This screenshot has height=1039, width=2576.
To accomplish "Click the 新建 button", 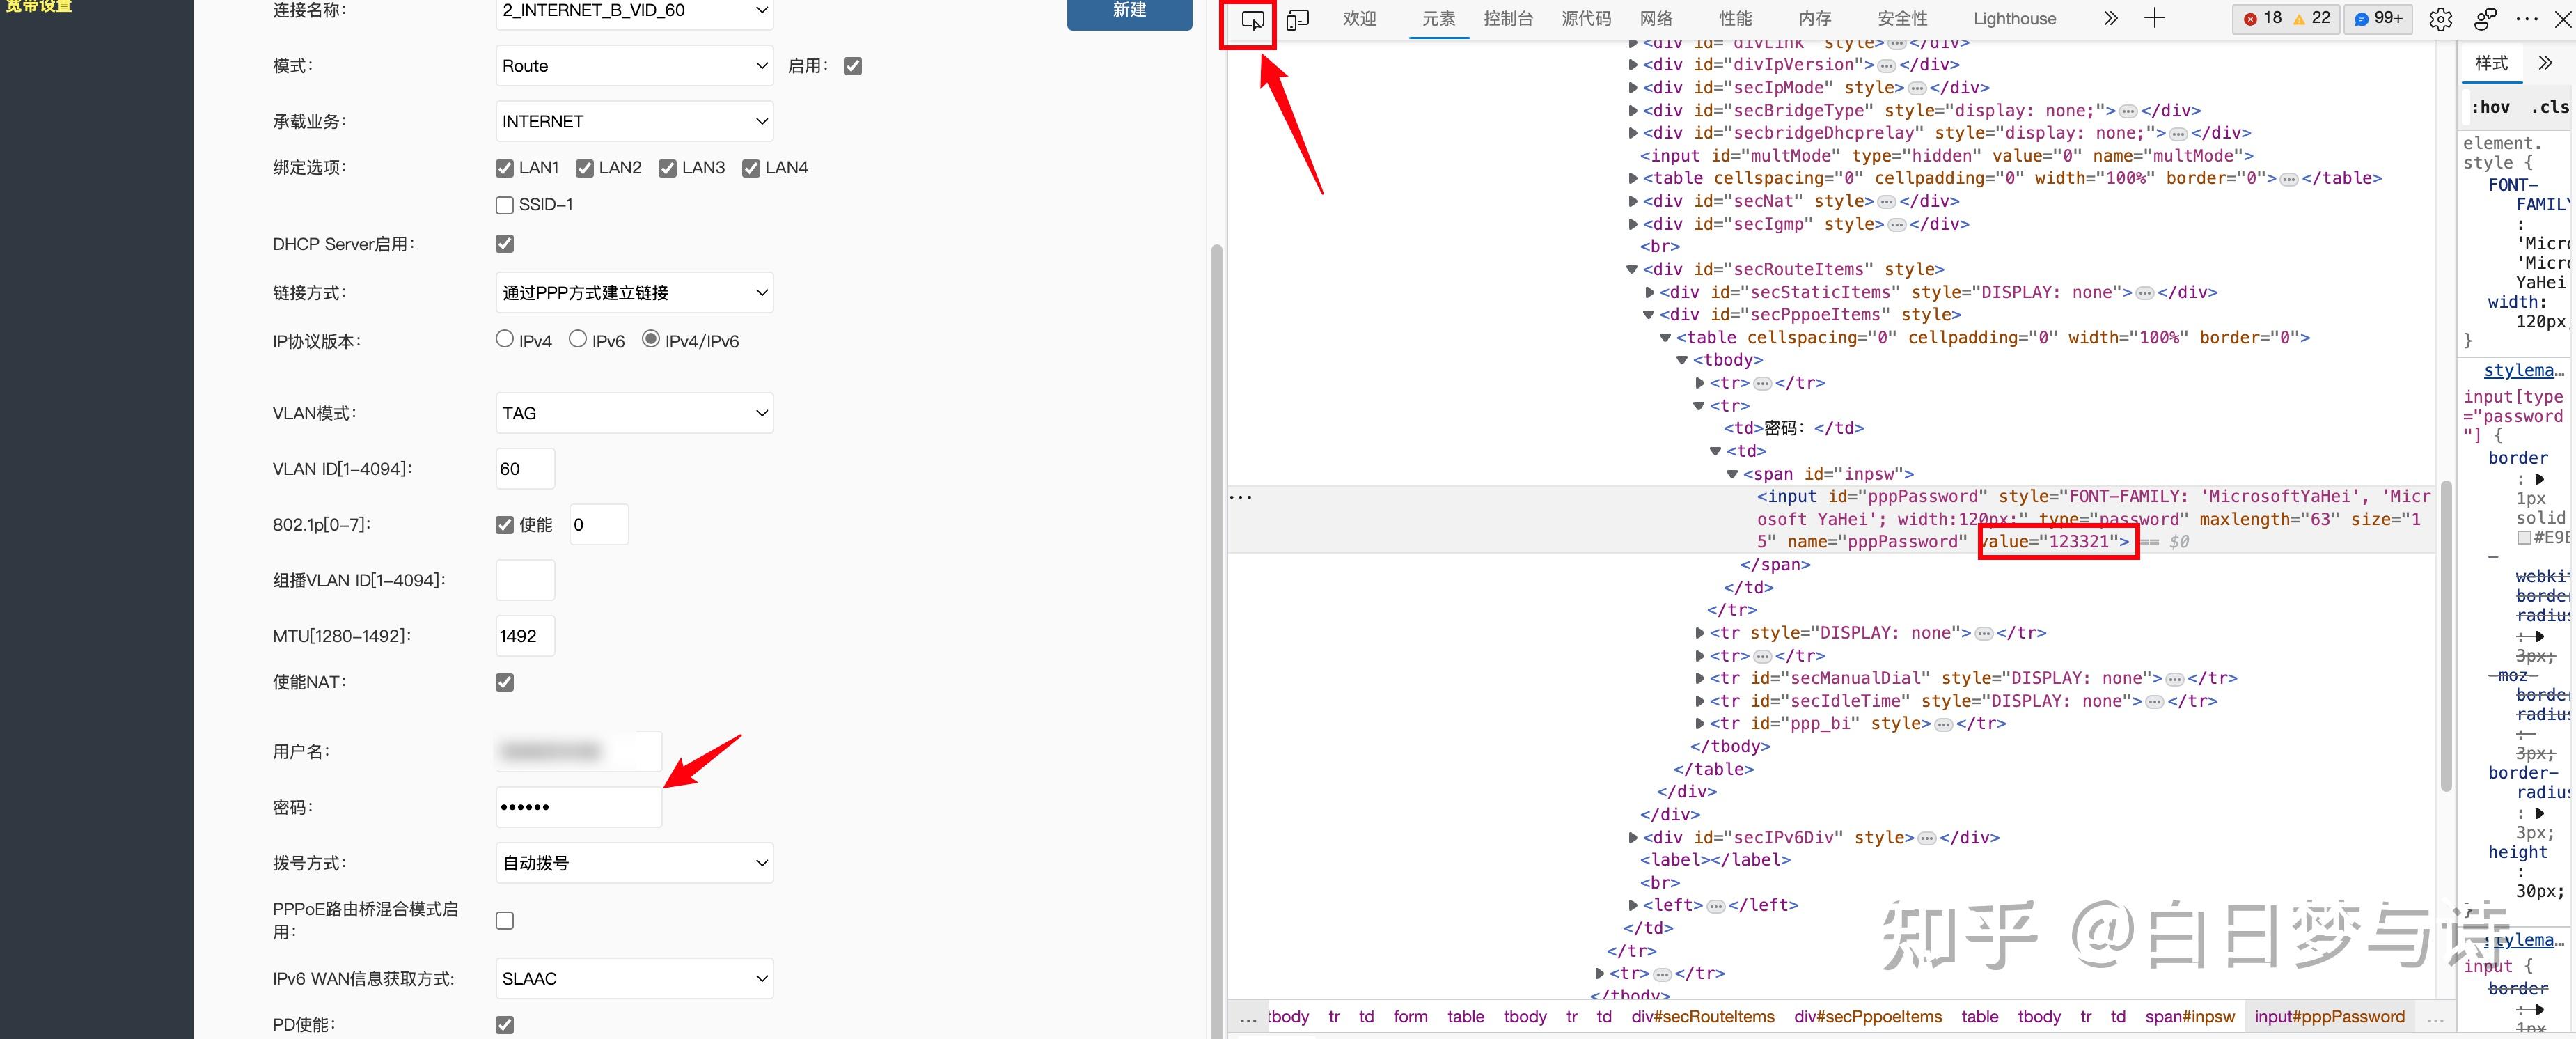I will point(1129,11).
